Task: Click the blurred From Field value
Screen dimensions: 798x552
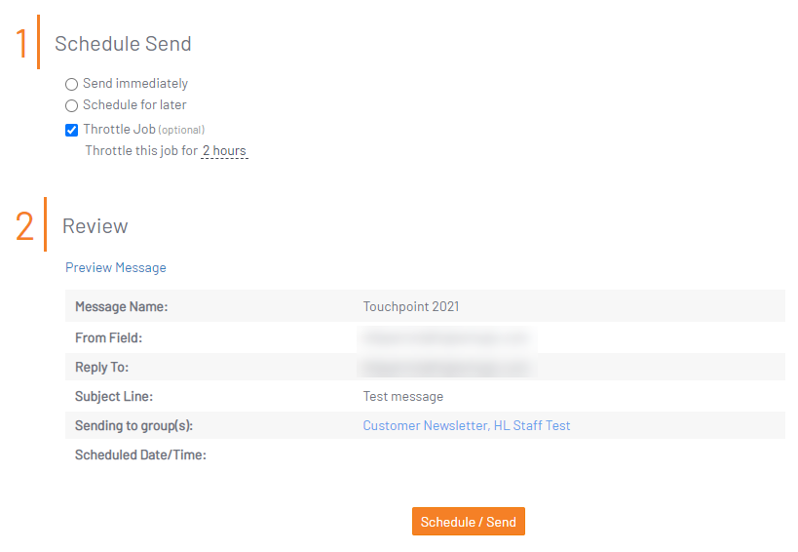Action: pyautogui.click(x=447, y=338)
